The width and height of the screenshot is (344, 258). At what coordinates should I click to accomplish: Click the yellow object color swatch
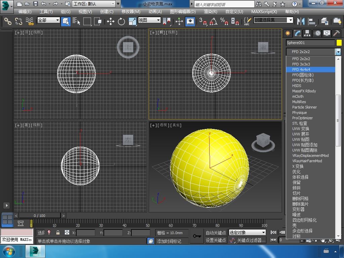[339, 43]
